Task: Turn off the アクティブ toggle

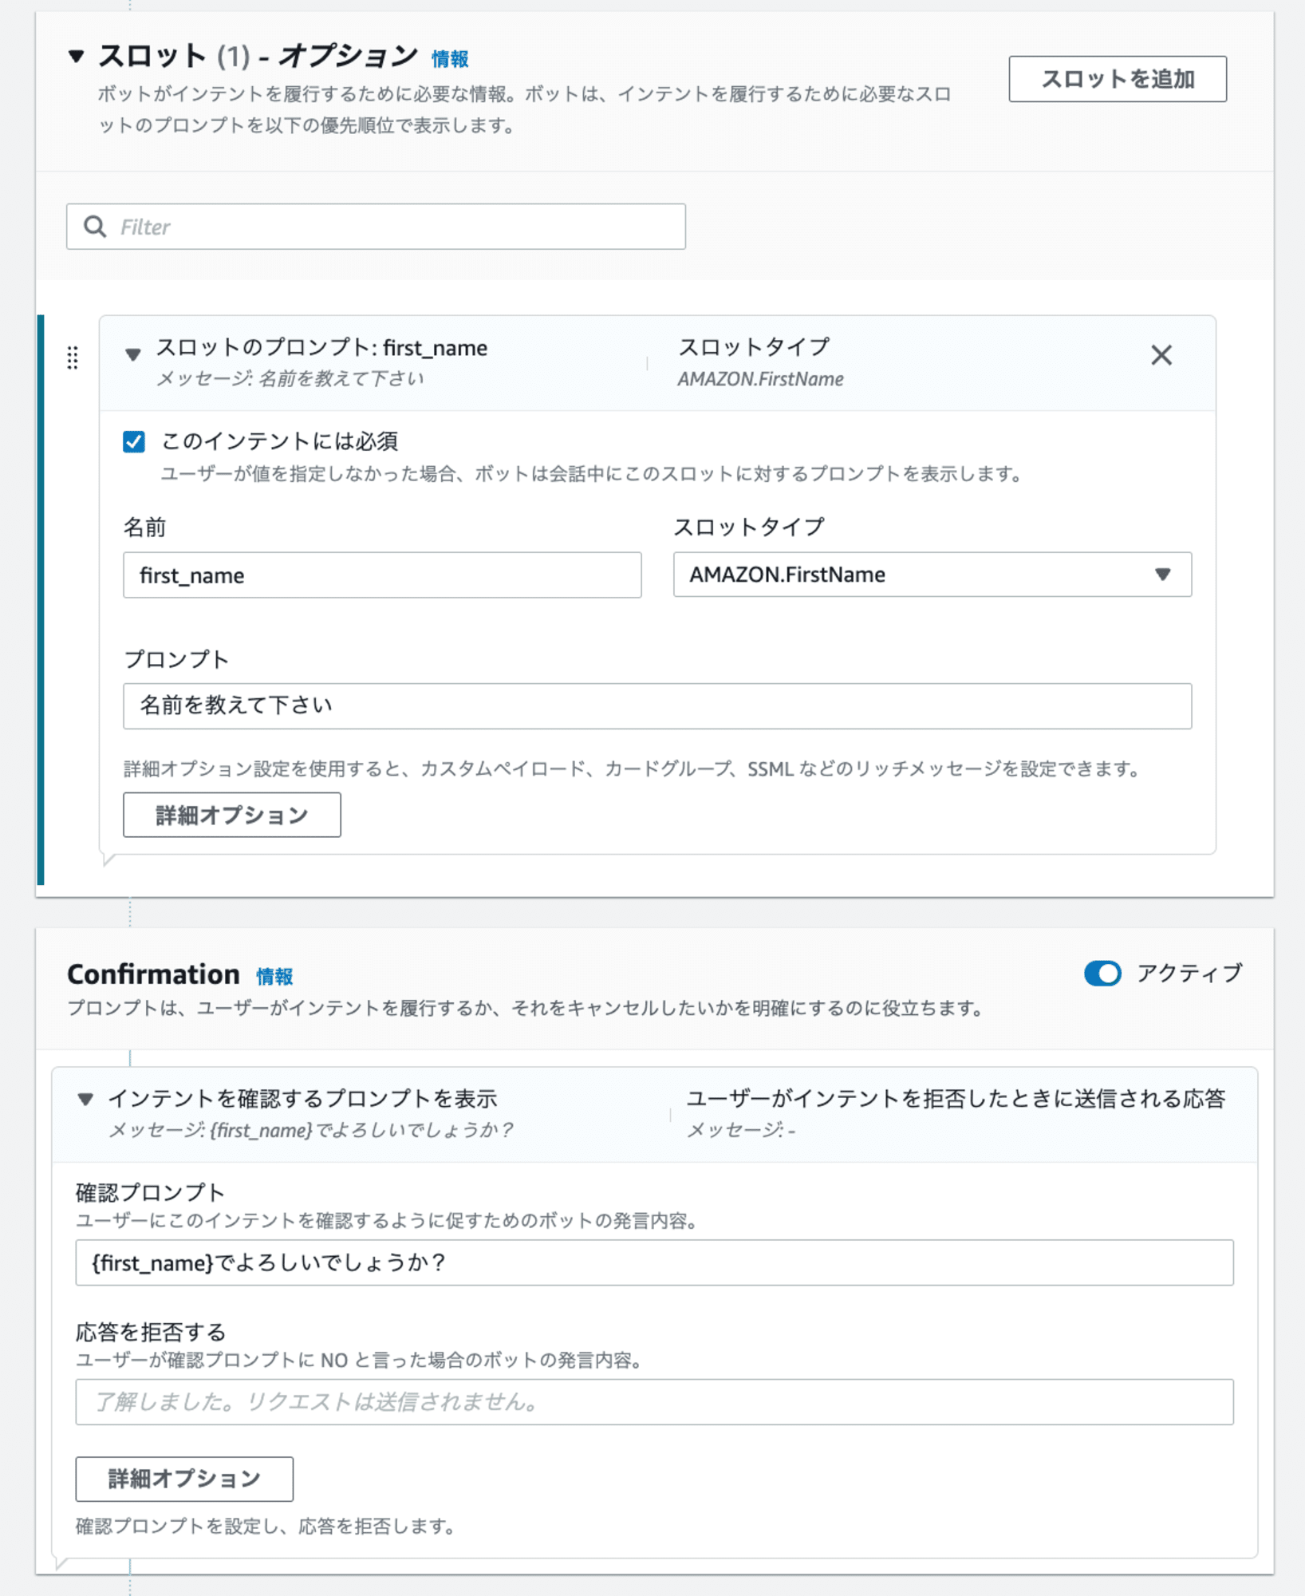Action: pos(1102,974)
